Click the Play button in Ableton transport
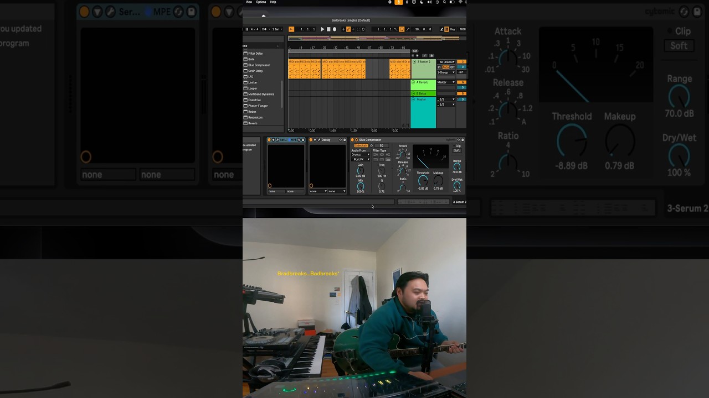709x398 pixels. [322, 29]
